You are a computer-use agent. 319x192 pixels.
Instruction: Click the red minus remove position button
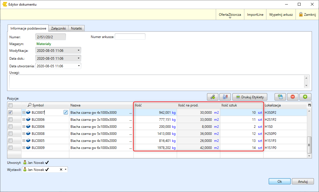[293, 97]
